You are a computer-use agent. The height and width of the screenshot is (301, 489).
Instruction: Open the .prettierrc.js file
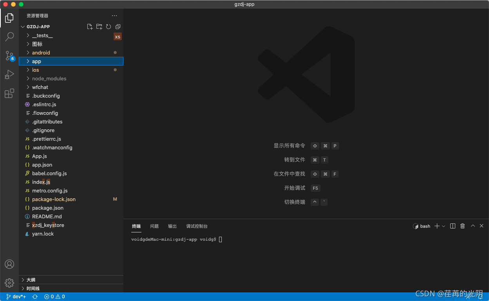71,139
